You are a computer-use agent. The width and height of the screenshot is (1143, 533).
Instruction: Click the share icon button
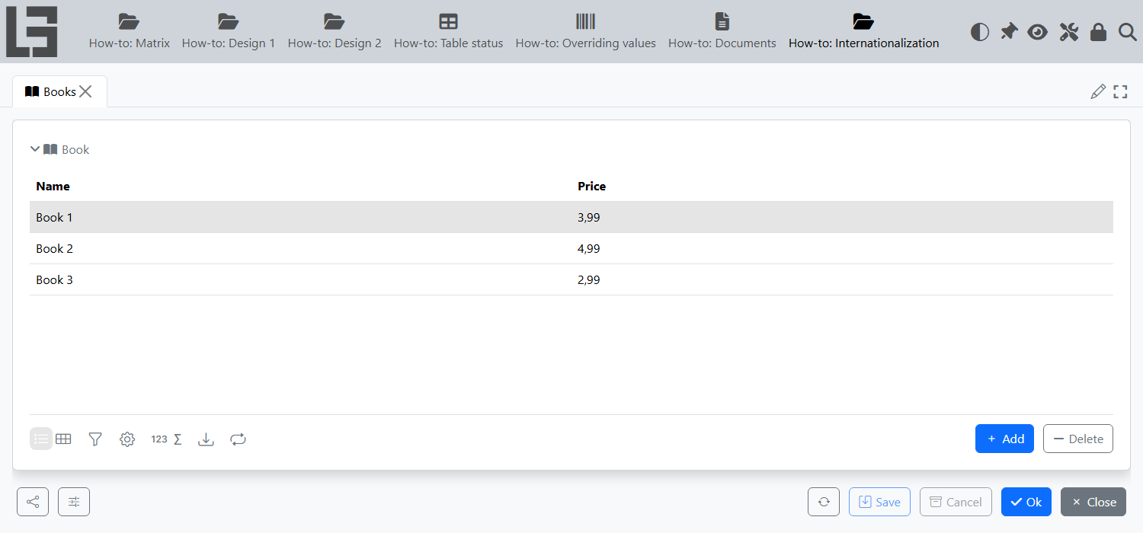coord(33,502)
